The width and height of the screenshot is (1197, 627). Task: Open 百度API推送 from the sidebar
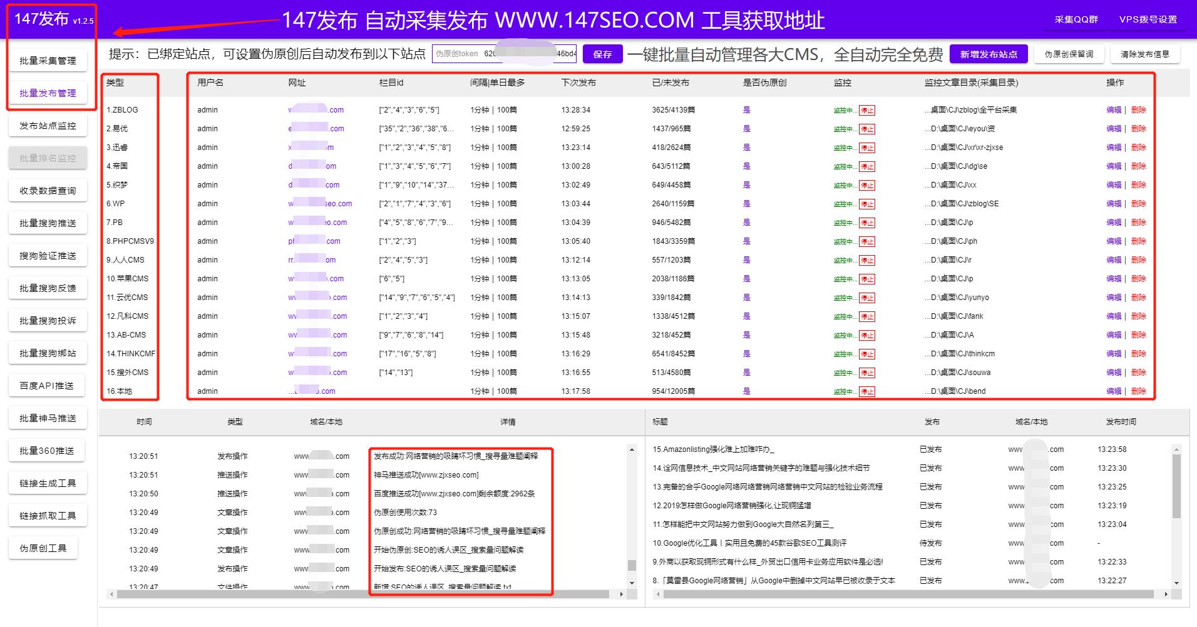point(48,385)
